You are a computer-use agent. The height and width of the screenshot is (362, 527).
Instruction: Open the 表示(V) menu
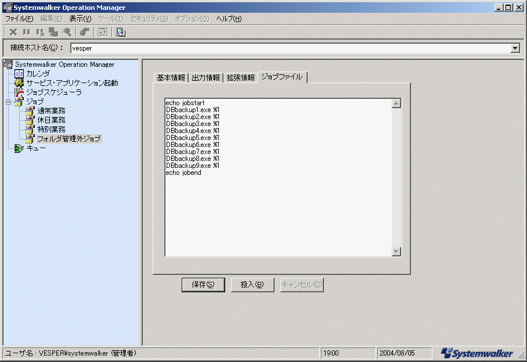click(80, 19)
